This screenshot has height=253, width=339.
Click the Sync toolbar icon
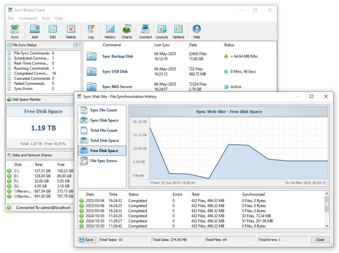tap(15, 31)
